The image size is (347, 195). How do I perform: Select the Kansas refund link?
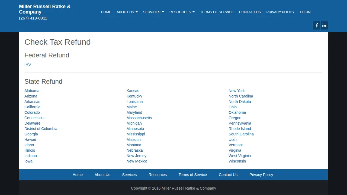pos(133,91)
